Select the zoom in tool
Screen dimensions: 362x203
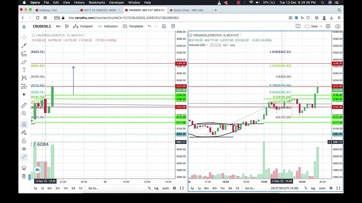coord(24,113)
